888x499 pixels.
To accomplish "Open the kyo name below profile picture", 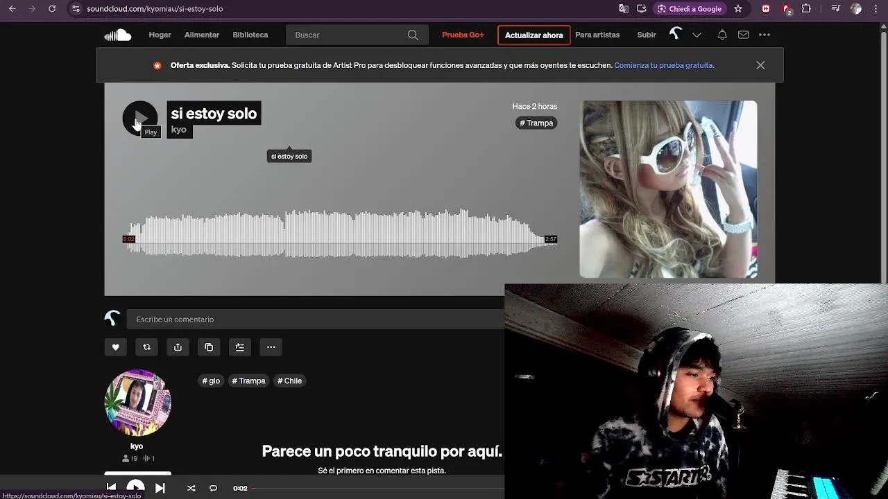I will 137,446.
